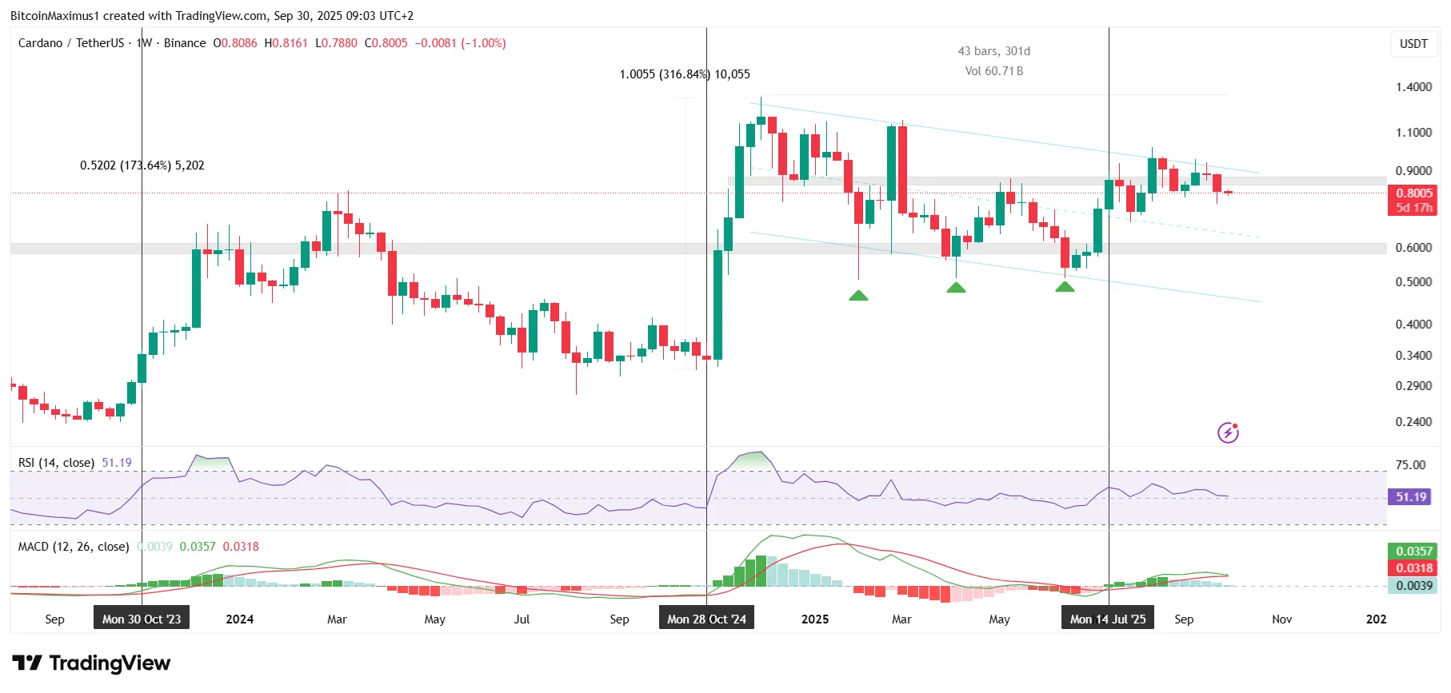Click the 1.1000 price axis label
The image size is (1451, 693).
click(x=1413, y=133)
